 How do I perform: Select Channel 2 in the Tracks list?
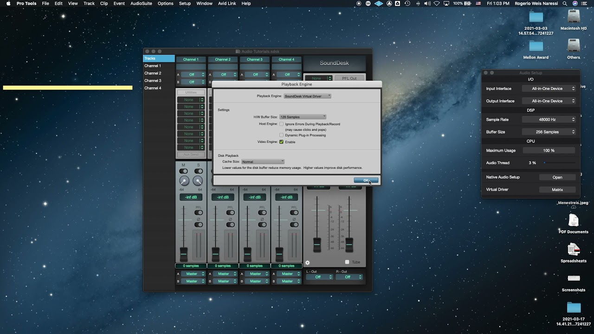(x=153, y=73)
